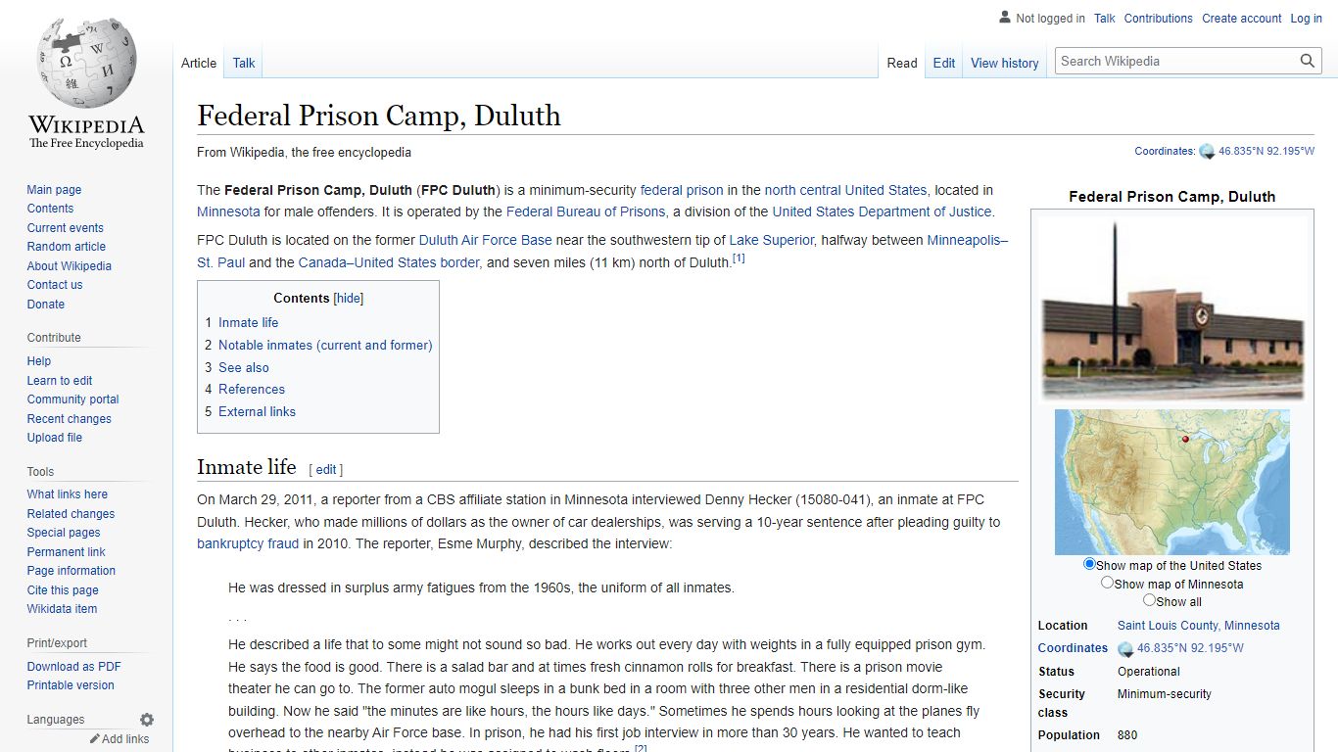Click the Create account link
The image size is (1338, 752).
tap(1242, 19)
